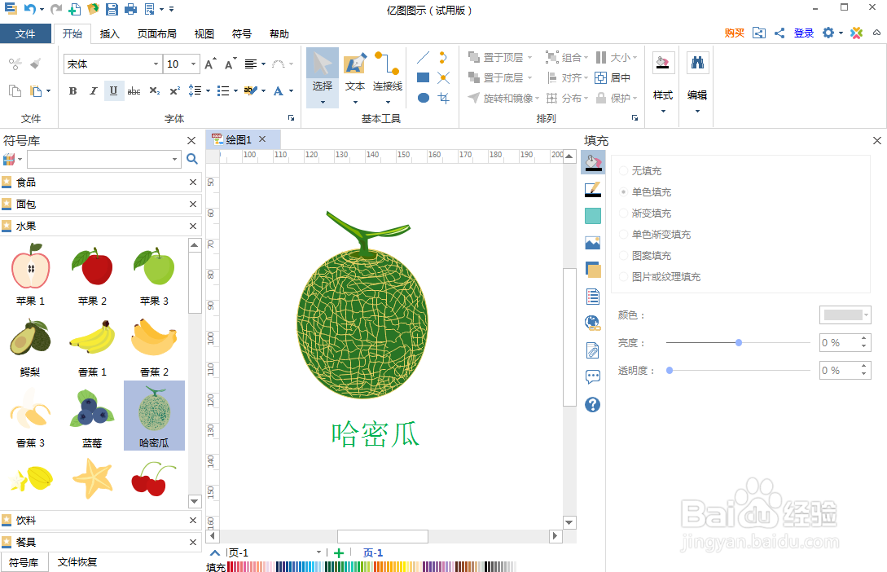Image resolution: width=887 pixels, height=572 pixels.
Task: Expand the 编辑 dropdown
Action: [697, 111]
